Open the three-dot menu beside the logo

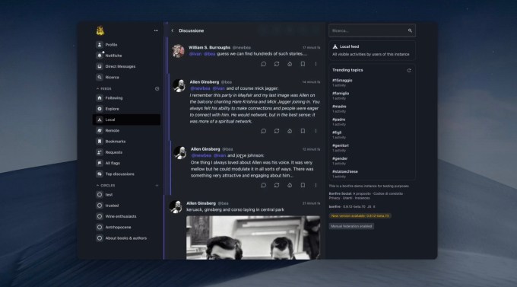click(x=156, y=30)
